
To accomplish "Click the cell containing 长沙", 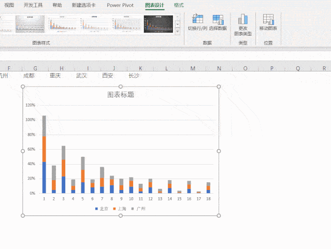I will pyautogui.click(x=140, y=76).
